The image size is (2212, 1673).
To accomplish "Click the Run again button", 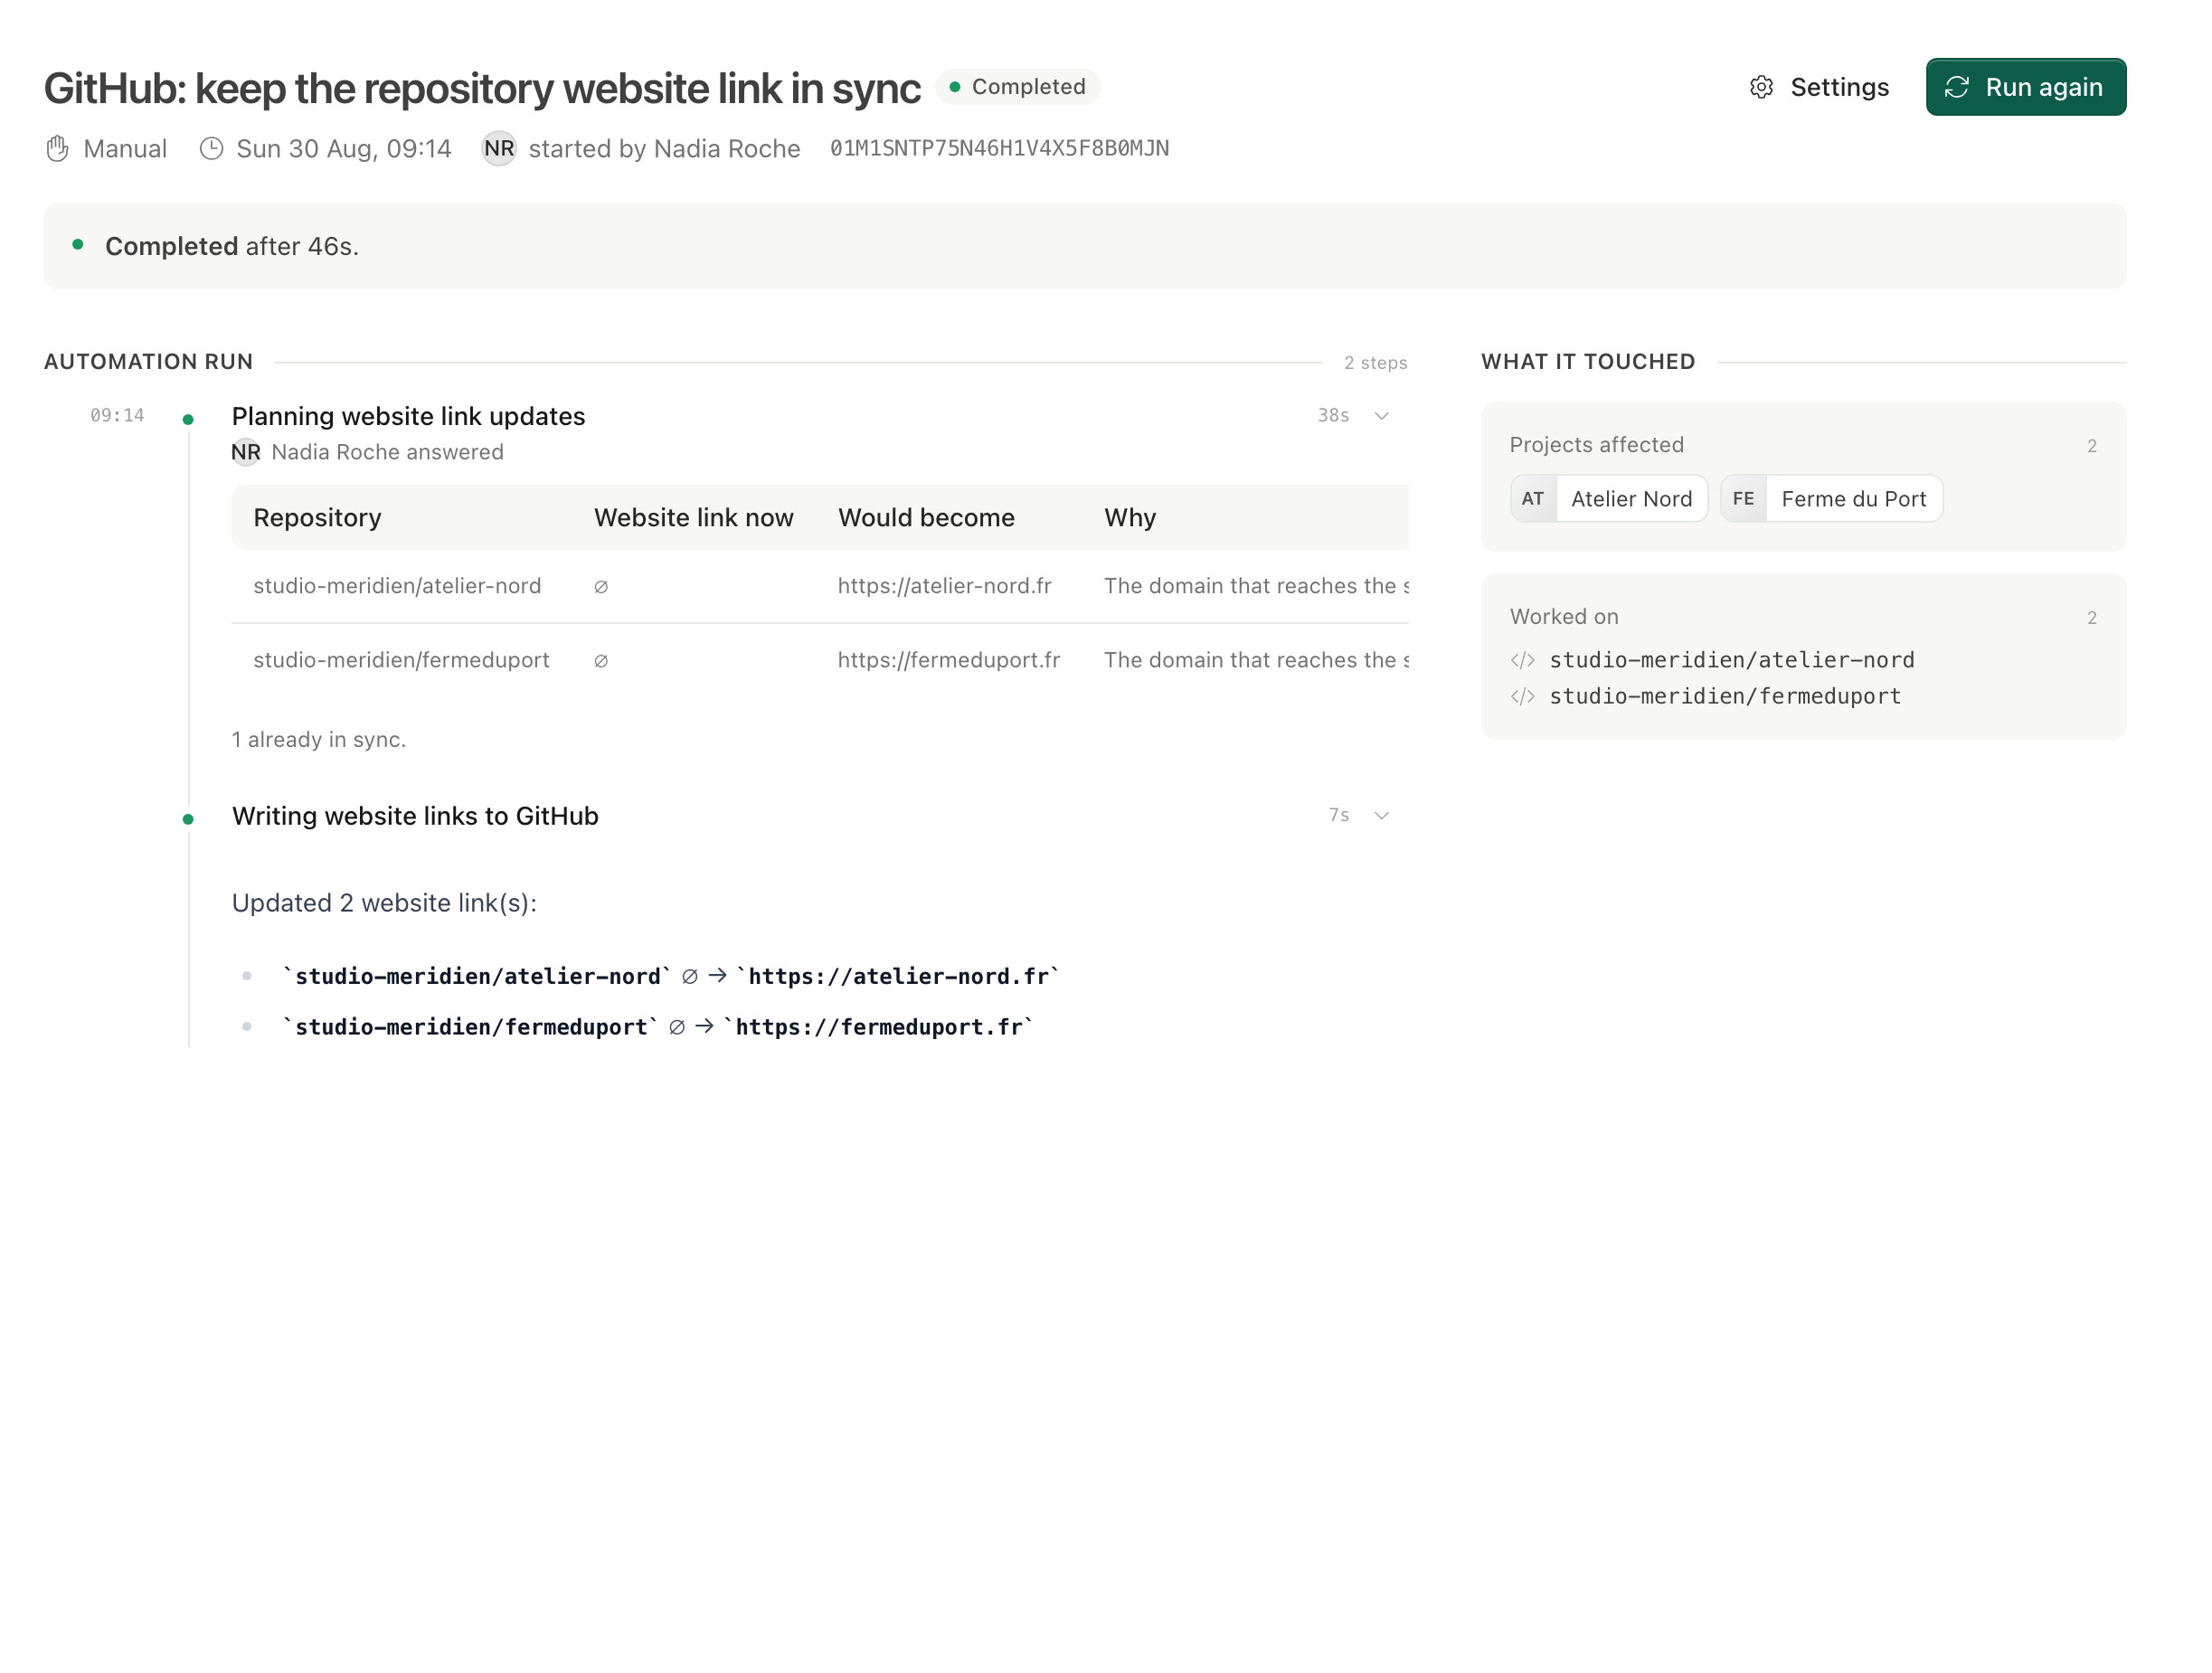I will [x=2025, y=87].
